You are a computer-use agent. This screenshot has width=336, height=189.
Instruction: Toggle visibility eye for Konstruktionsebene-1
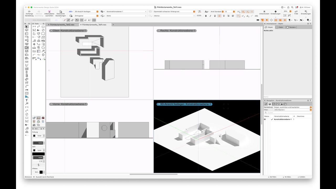click(265, 119)
